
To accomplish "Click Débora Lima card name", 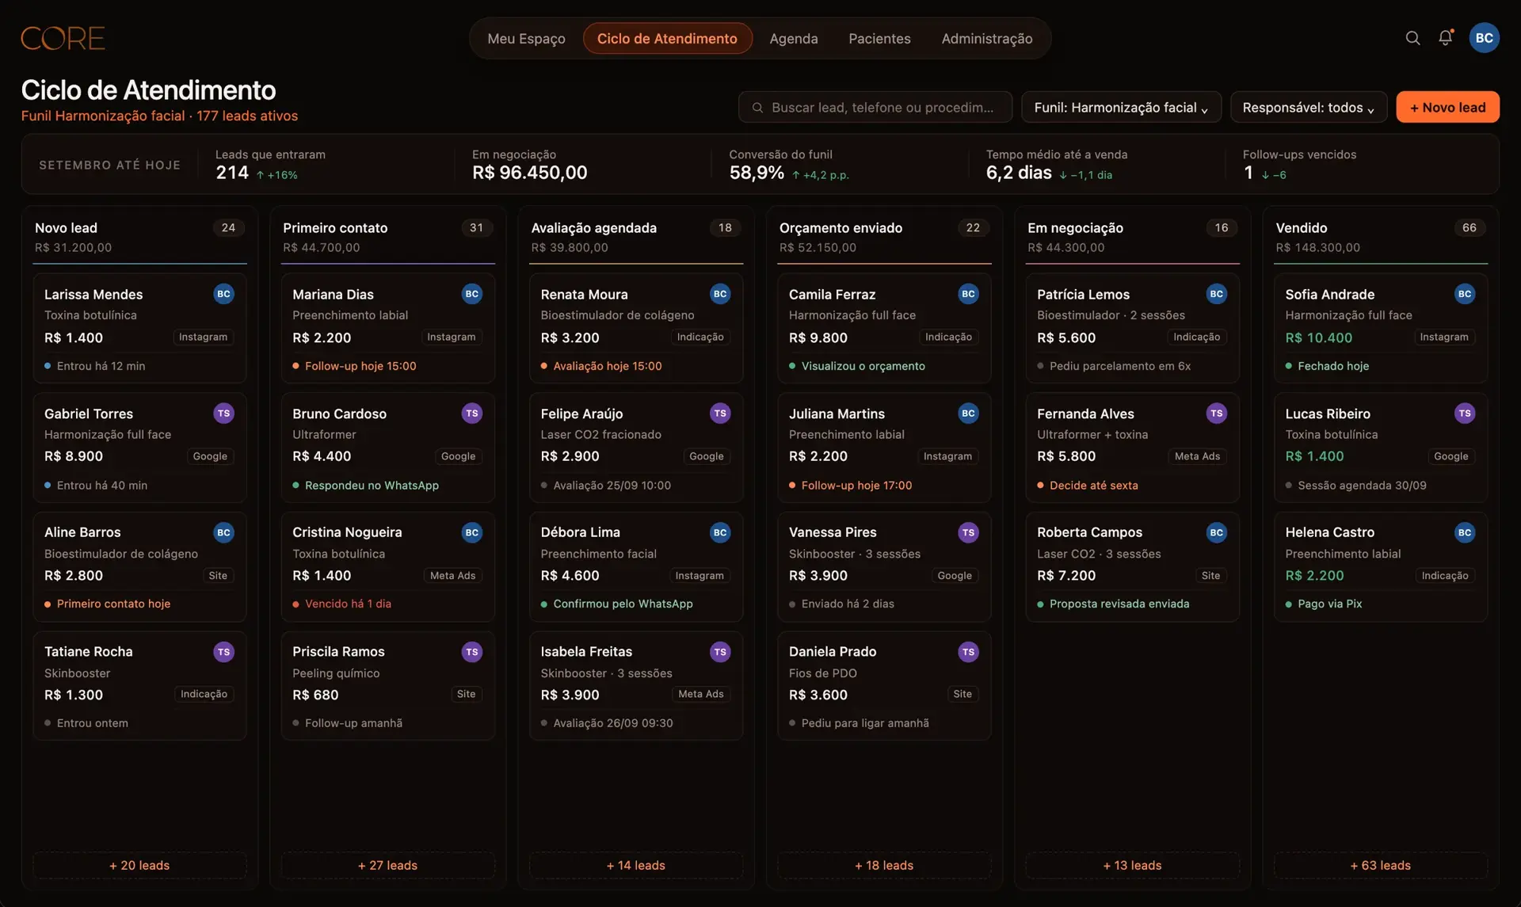I will (x=580, y=532).
